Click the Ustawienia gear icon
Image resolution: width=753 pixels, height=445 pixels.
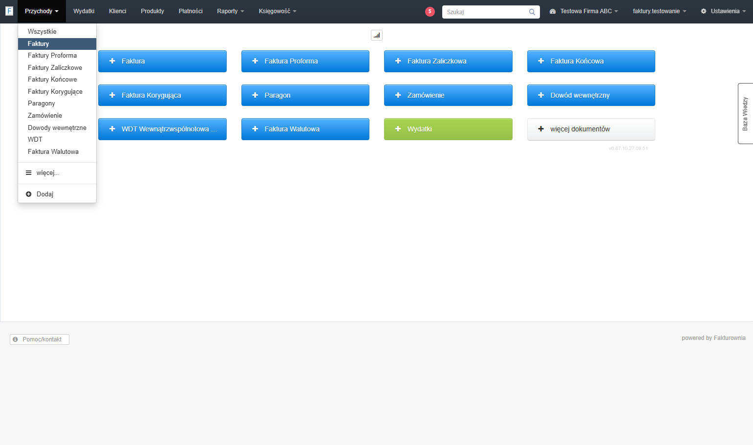[x=704, y=11]
